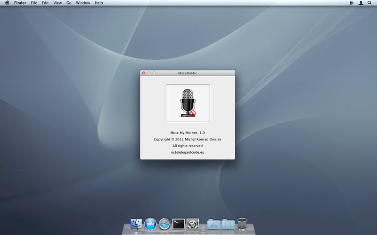Click the m3@elegantcode.eu email text
The height and width of the screenshot is (235, 377).
pos(188,152)
